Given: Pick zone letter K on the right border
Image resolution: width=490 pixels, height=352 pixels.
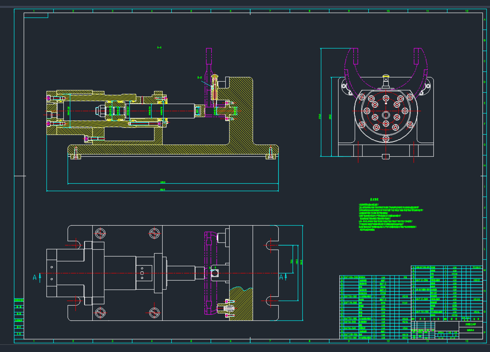Looking at the screenshot, I should click(485, 228).
